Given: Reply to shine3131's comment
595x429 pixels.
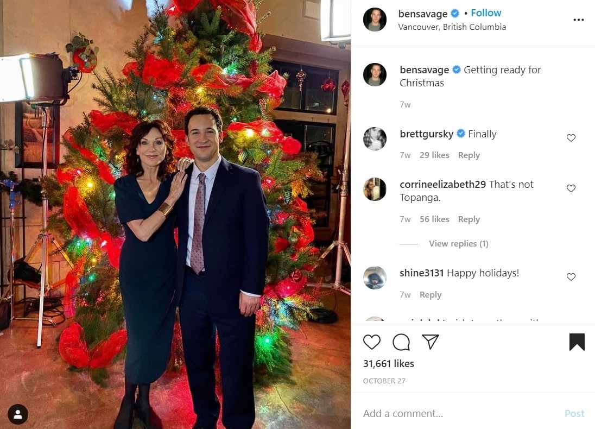Looking at the screenshot, I should pyautogui.click(x=430, y=295).
